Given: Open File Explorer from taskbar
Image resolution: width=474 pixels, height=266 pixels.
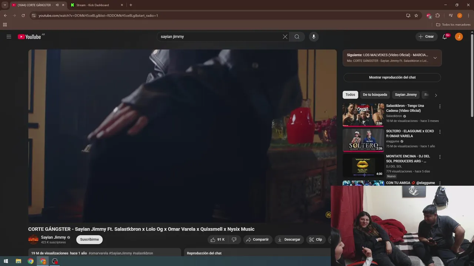Looking at the screenshot, I should click(x=18, y=261).
